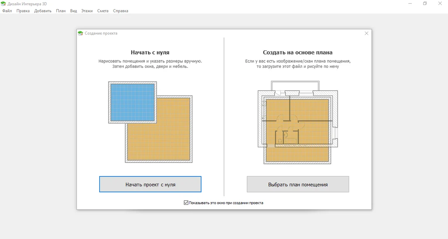448x239 pixels.
Task: Click the Добавить menu item
Action: (43, 11)
